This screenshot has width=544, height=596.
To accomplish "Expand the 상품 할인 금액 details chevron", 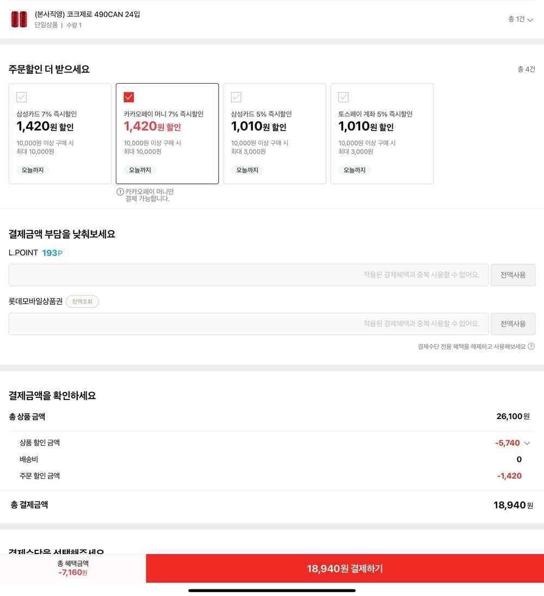I will point(527,443).
